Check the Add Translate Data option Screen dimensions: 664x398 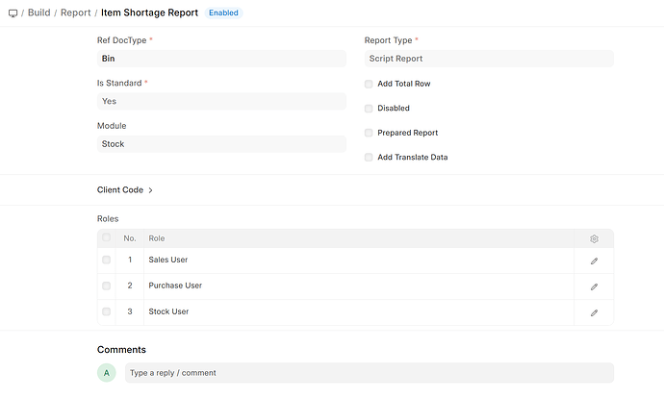coord(369,158)
